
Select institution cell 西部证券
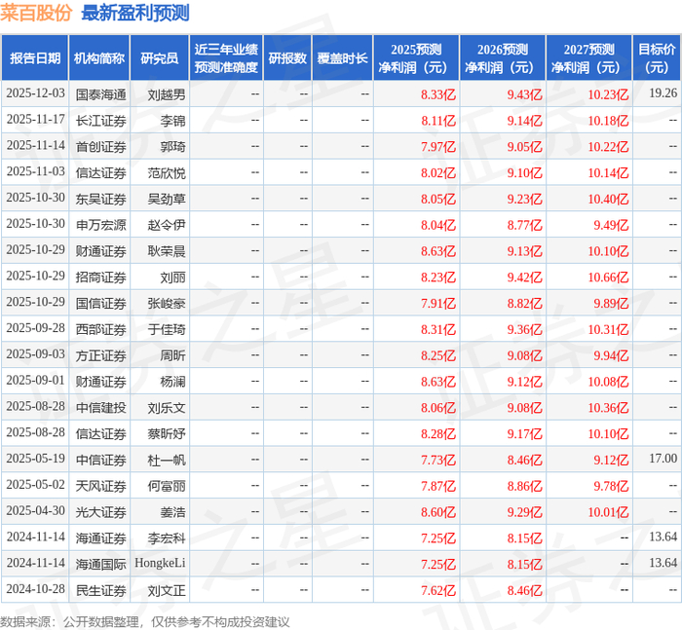pos(101,329)
